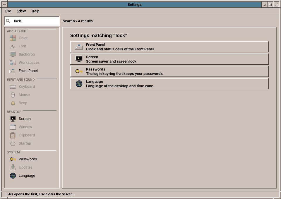Click the search field containing lock
Image resolution: width=281 pixels, height=199 pixels.
click(32, 21)
